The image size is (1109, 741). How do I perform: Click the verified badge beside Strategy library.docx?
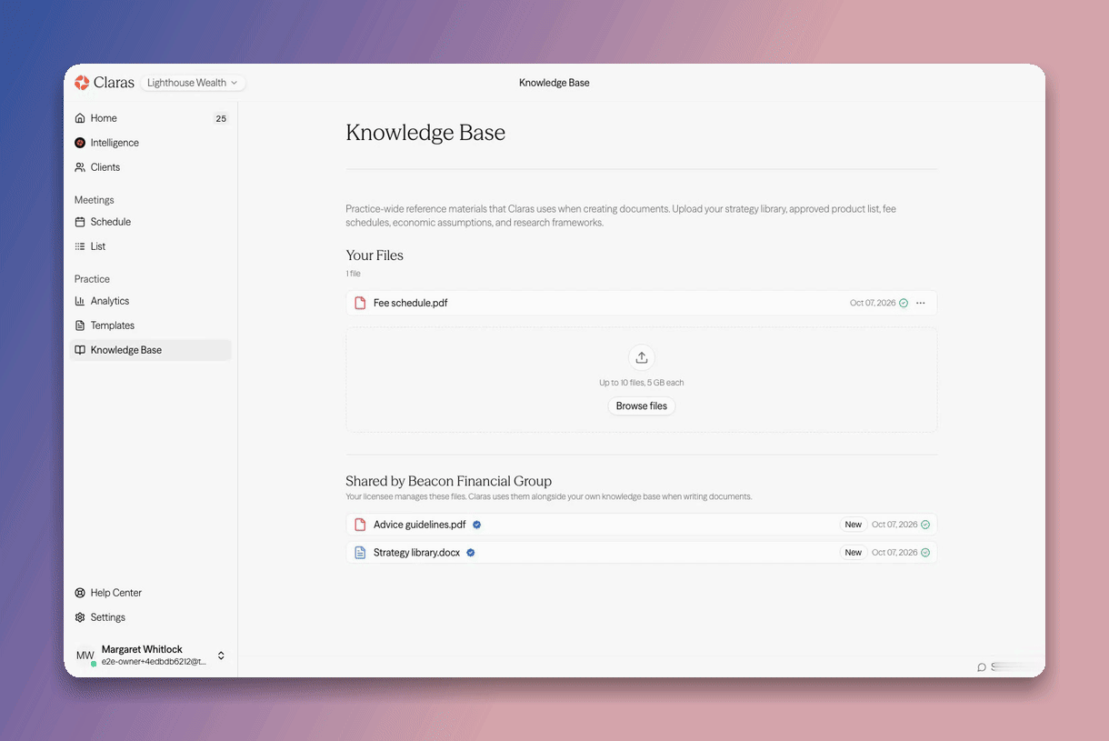(471, 553)
